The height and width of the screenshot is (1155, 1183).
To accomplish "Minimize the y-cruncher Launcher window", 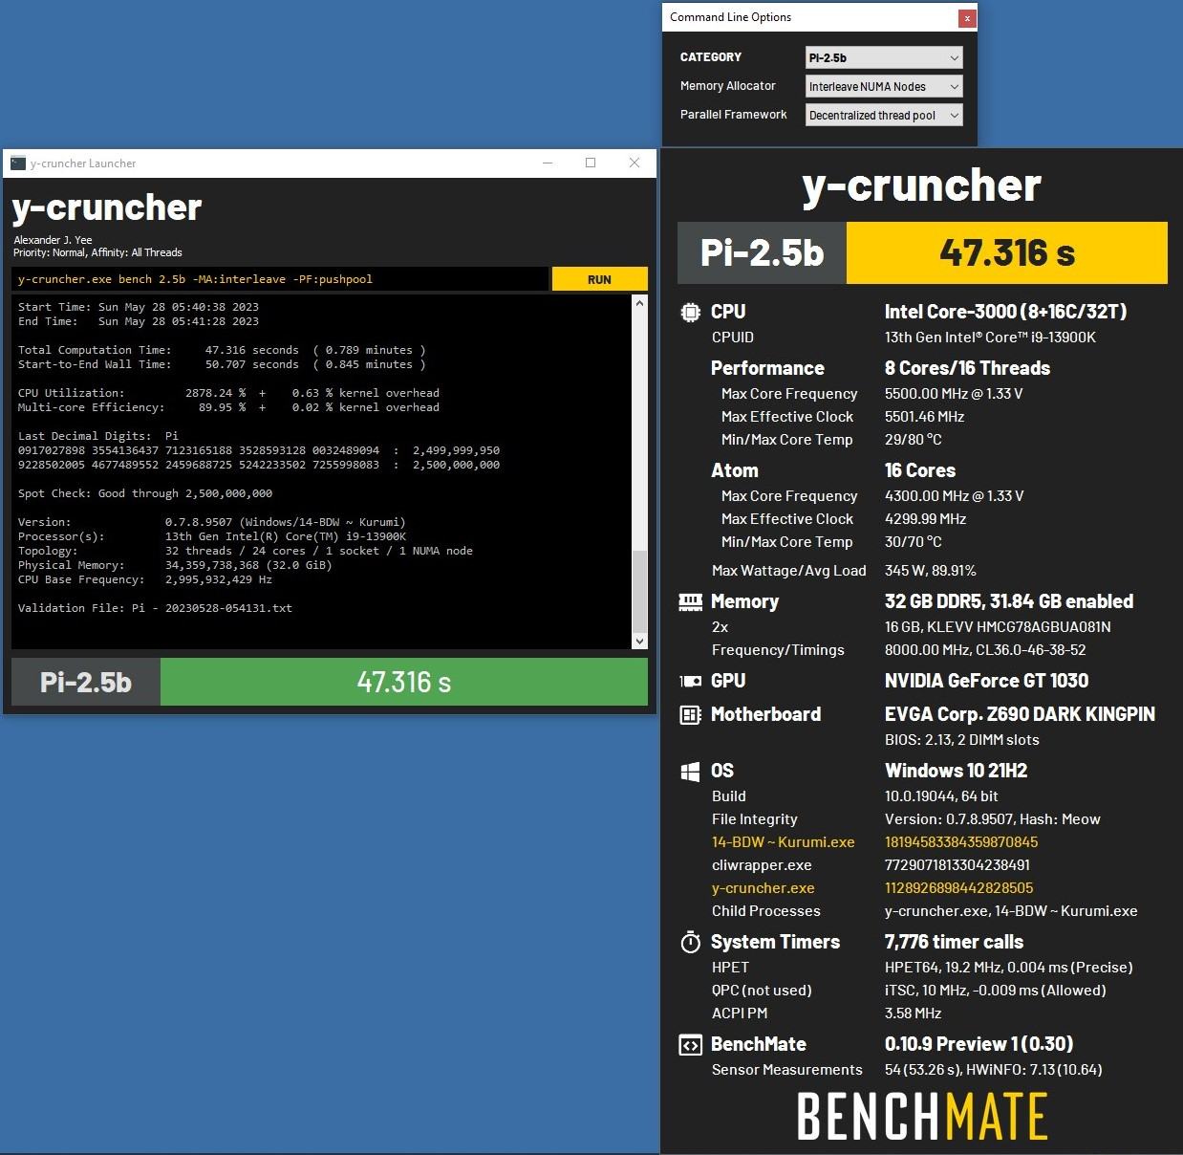I will 548,163.
